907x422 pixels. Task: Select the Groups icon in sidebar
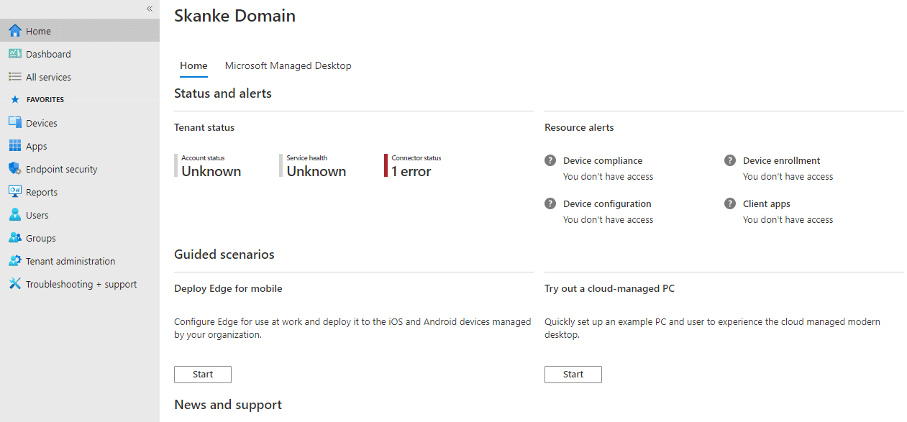coord(14,238)
